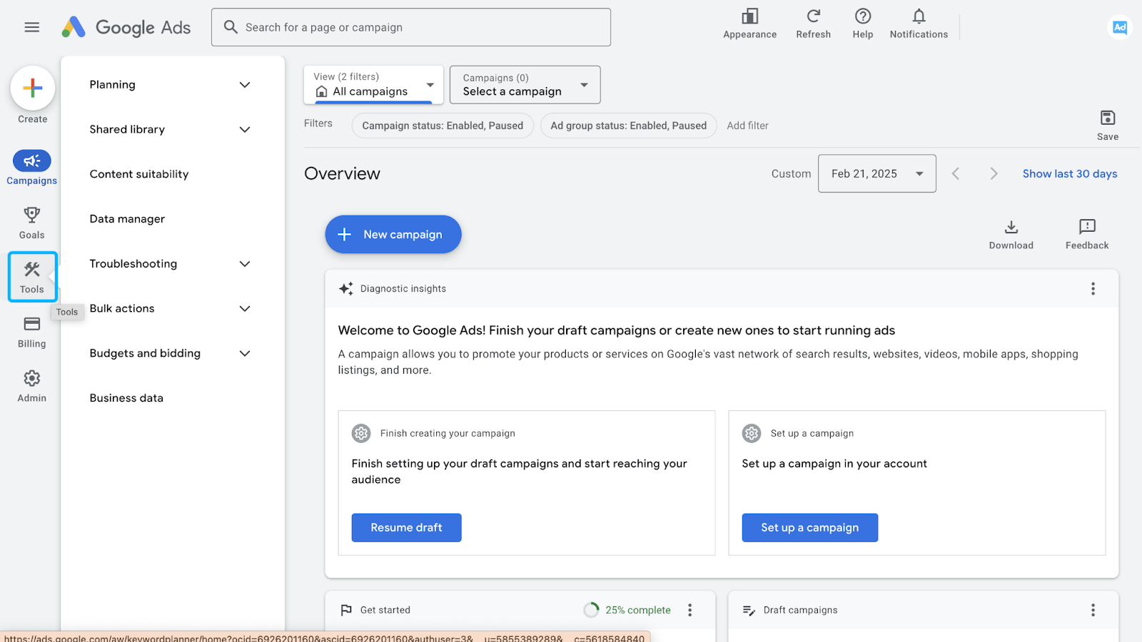Screen dimensions: 1142x642
Task: Expand the Troubleshooting section
Action: point(171,264)
